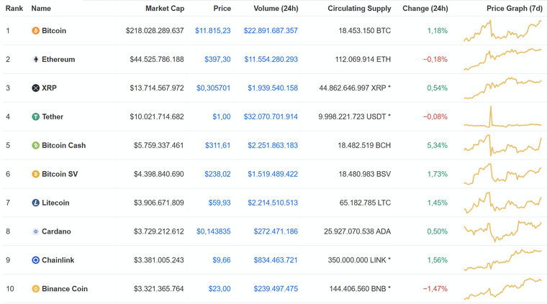Sort by Circulating Supply column header
This screenshot has width=547, height=304.
359,9
